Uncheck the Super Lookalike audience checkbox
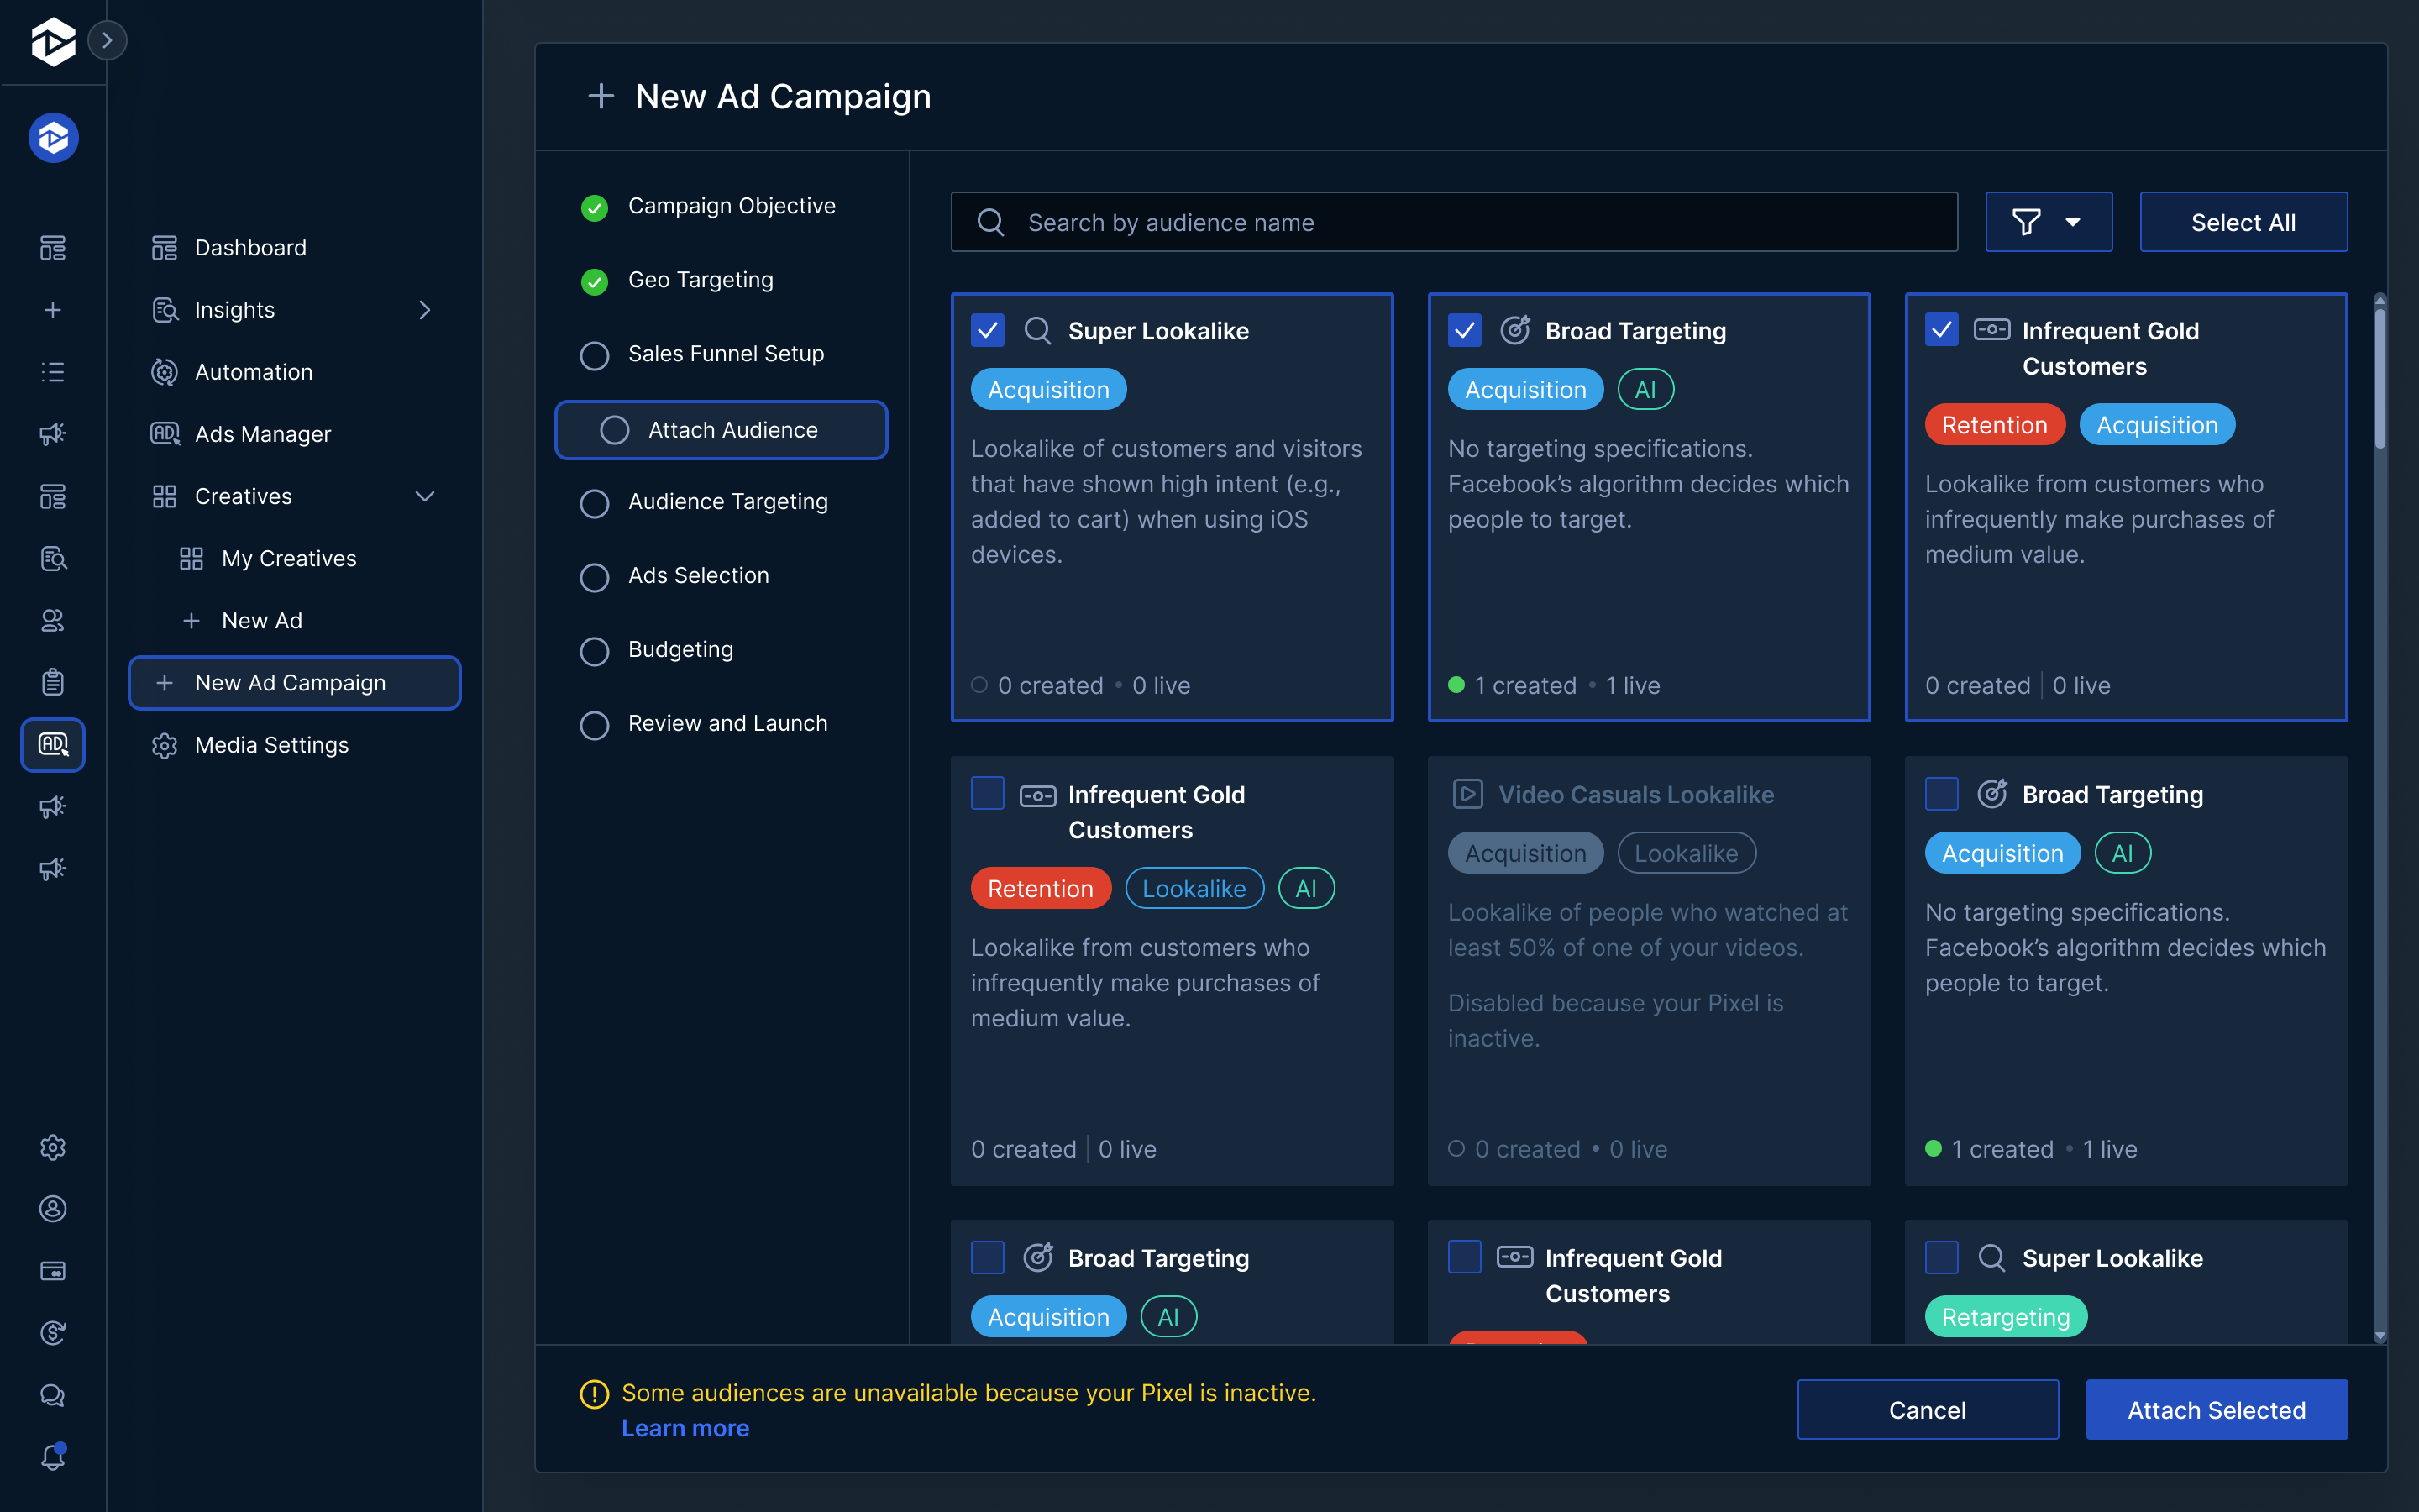 [987, 329]
